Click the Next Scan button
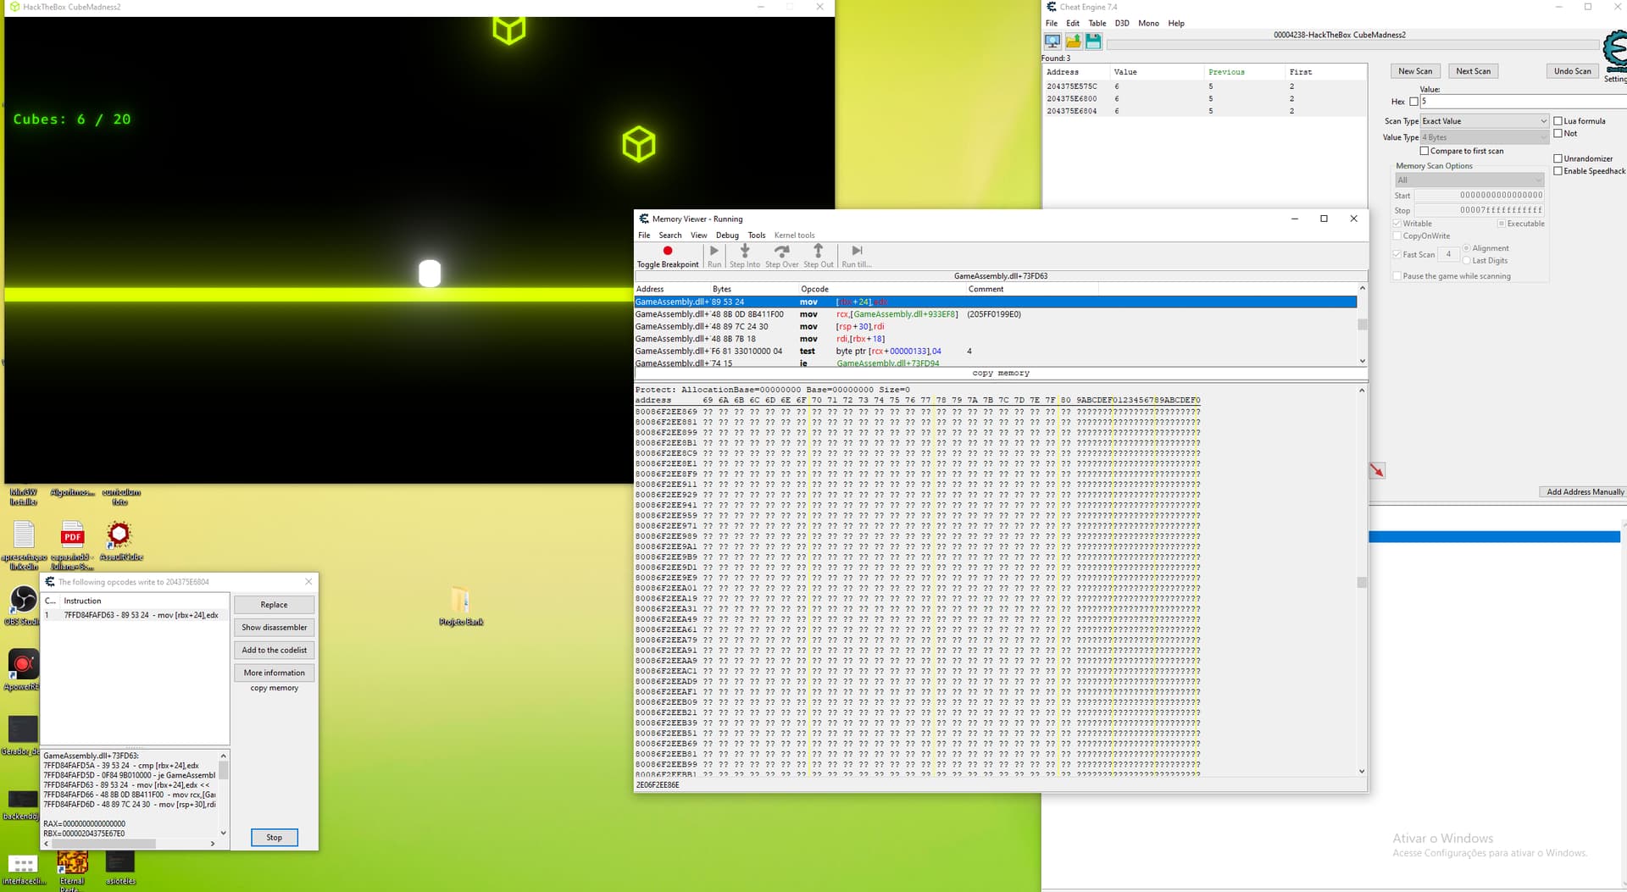1627x892 pixels. [x=1473, y=71]
